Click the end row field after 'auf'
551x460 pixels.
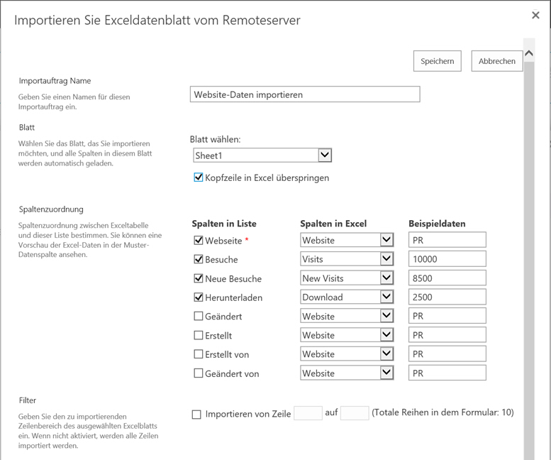(355, 413)
